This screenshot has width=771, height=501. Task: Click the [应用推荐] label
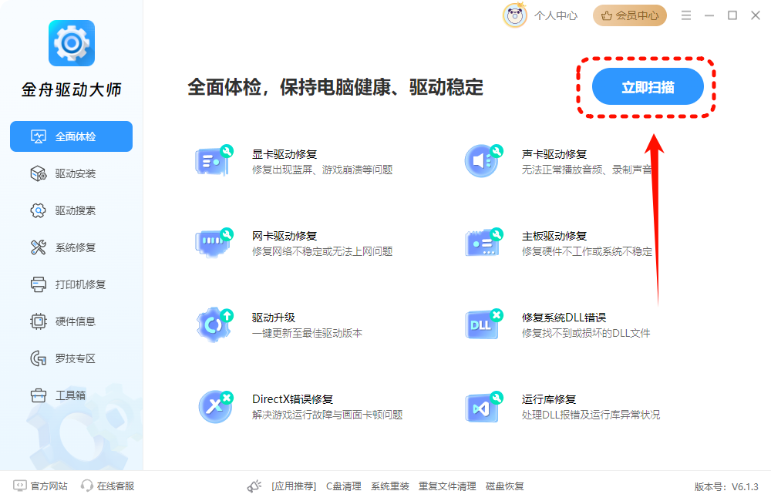294,486
